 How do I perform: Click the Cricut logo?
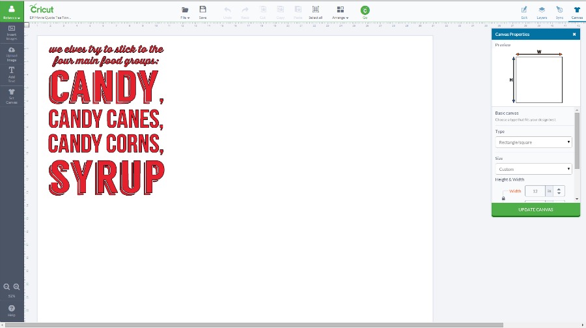click(42, 8)
